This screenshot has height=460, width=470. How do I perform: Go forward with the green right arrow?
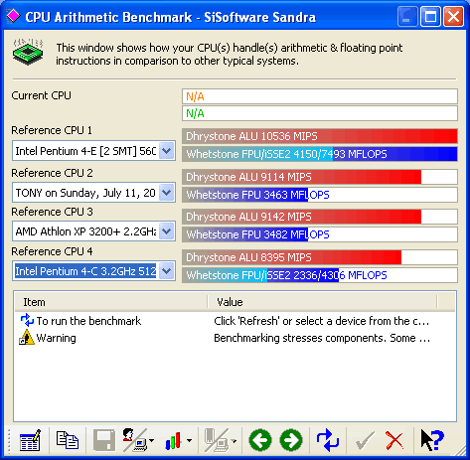pos(291,440)
